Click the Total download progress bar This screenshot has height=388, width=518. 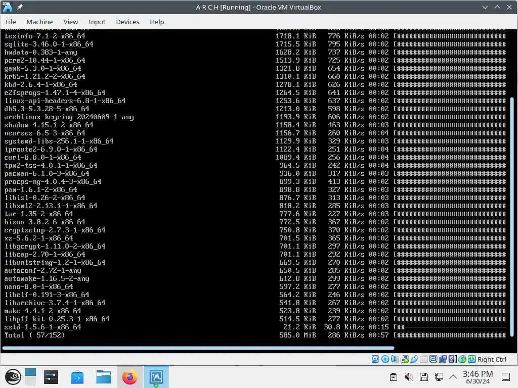450,335
